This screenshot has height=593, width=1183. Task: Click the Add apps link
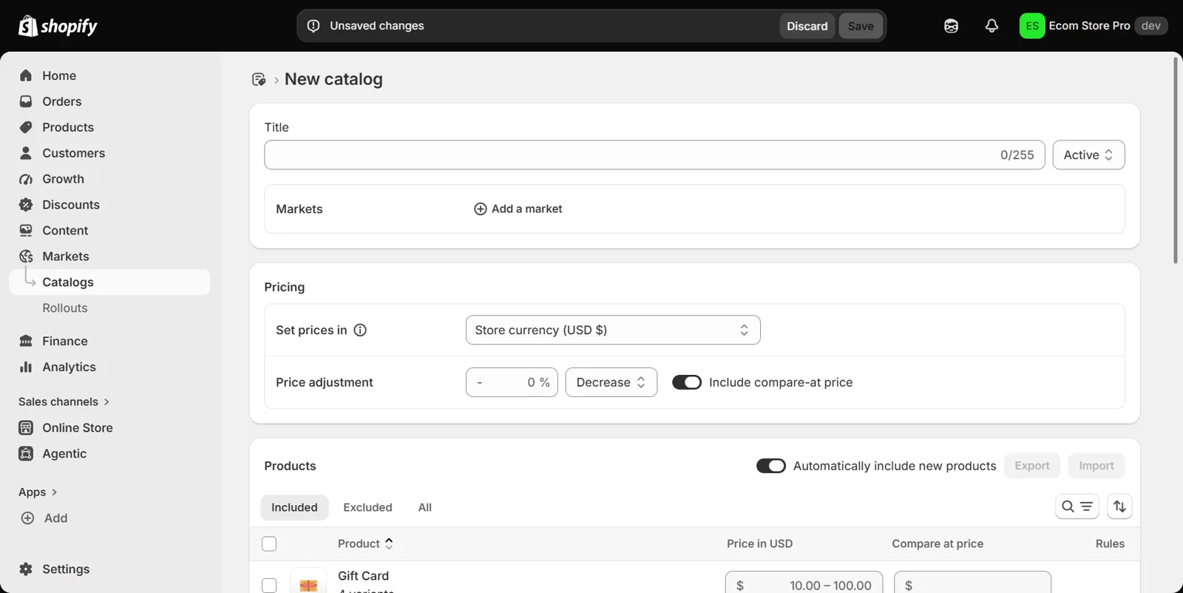44,518
